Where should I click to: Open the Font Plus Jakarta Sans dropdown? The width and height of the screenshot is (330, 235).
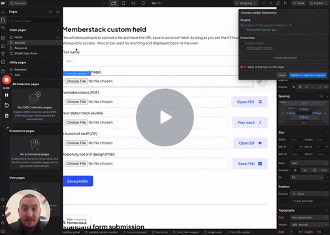310,217
